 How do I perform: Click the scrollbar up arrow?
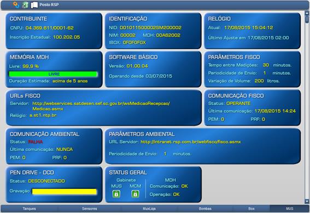pos(307,14)
